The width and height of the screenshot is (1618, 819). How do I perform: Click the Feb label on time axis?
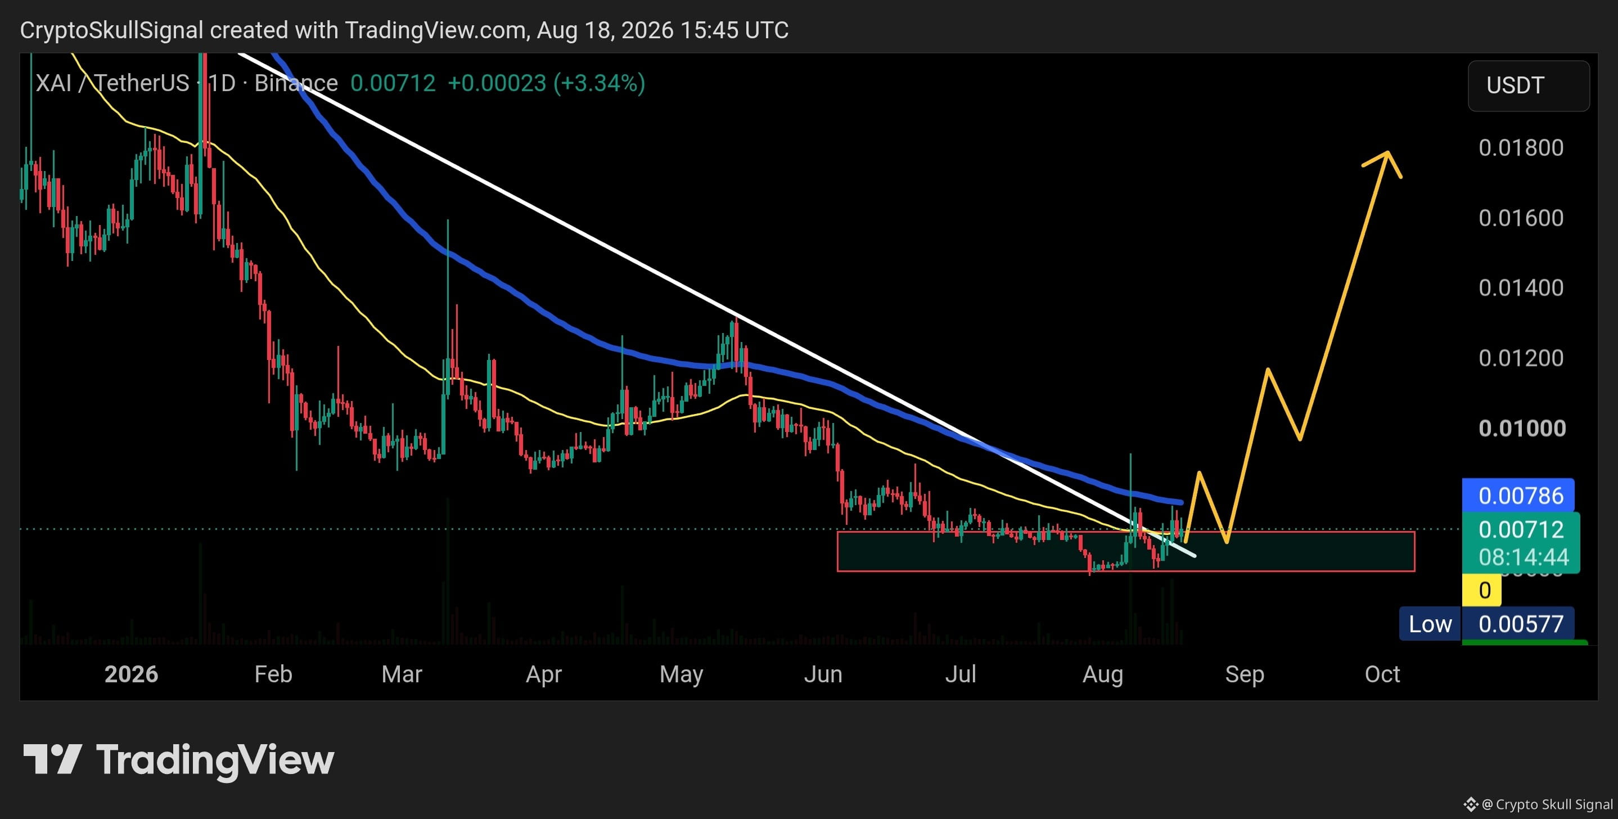click(x=273, y=674)
